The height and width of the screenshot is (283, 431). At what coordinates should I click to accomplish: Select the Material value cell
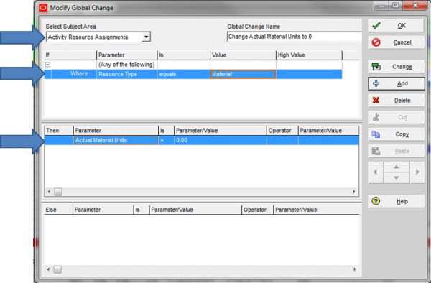[x=243, y=74]
